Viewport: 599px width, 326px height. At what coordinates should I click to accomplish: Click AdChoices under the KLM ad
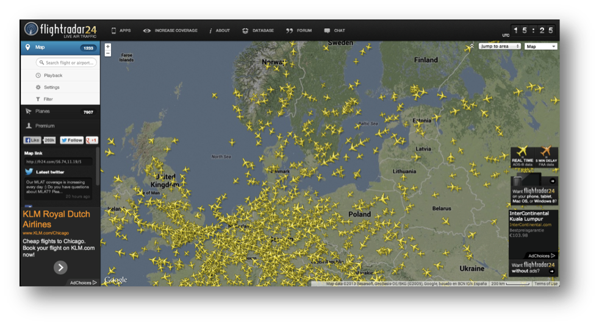click(x=84, y=283)
